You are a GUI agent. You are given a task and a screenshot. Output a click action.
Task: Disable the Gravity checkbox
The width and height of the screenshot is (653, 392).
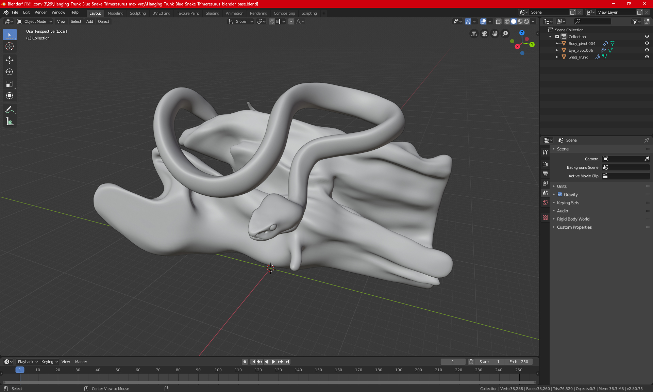560,195
